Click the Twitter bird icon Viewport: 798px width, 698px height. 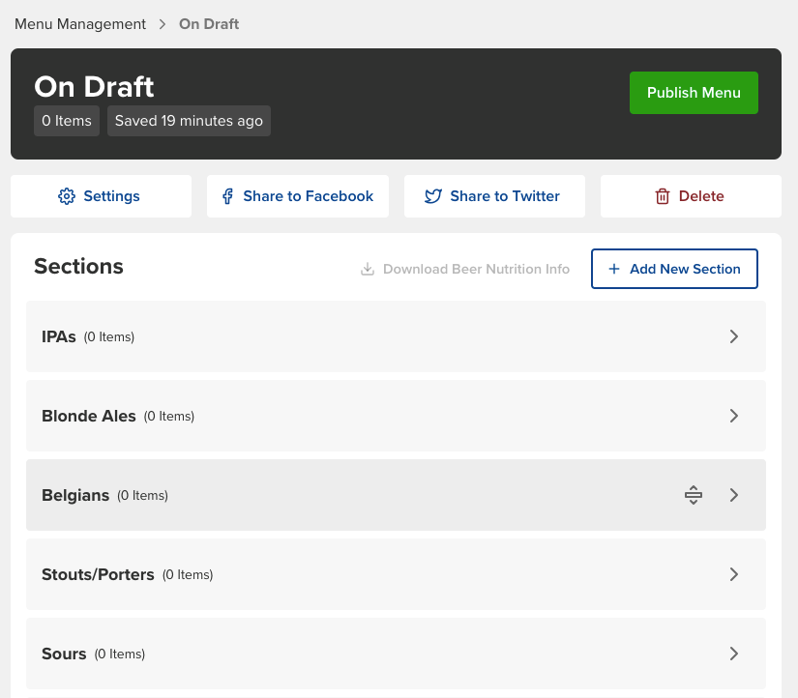point(433,196)
